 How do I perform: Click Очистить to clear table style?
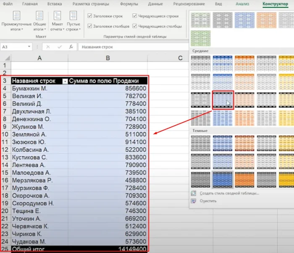(x=208, y=201)
